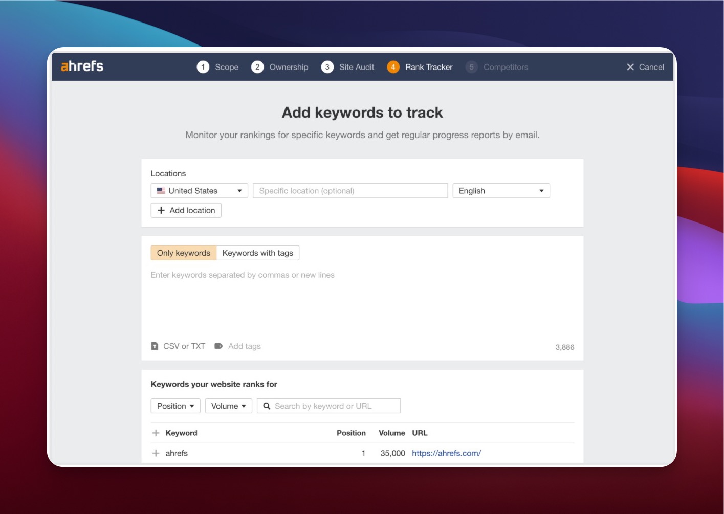Screen dimensions: 724x514
Task: Click the Add tags tag icon
Action: click(x=220, y=346)
